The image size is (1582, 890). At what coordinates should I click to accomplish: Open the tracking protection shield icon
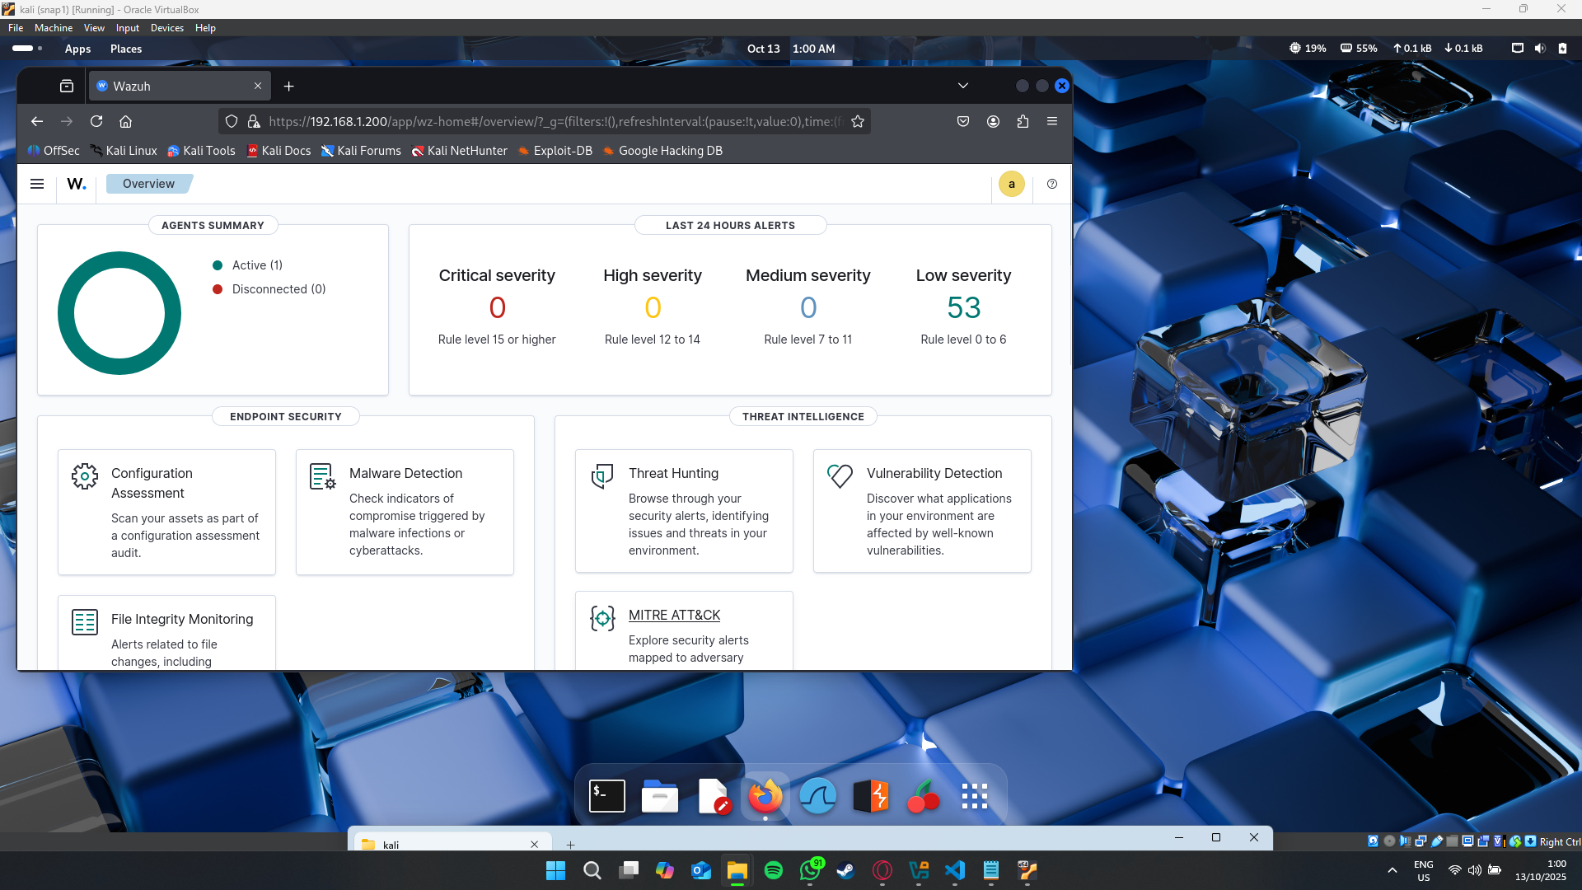point(232,121)
